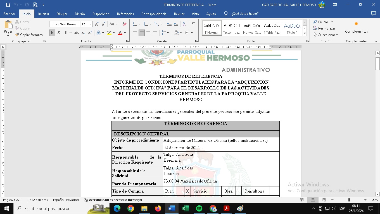Select the Copiar formato painter tool

29,35
